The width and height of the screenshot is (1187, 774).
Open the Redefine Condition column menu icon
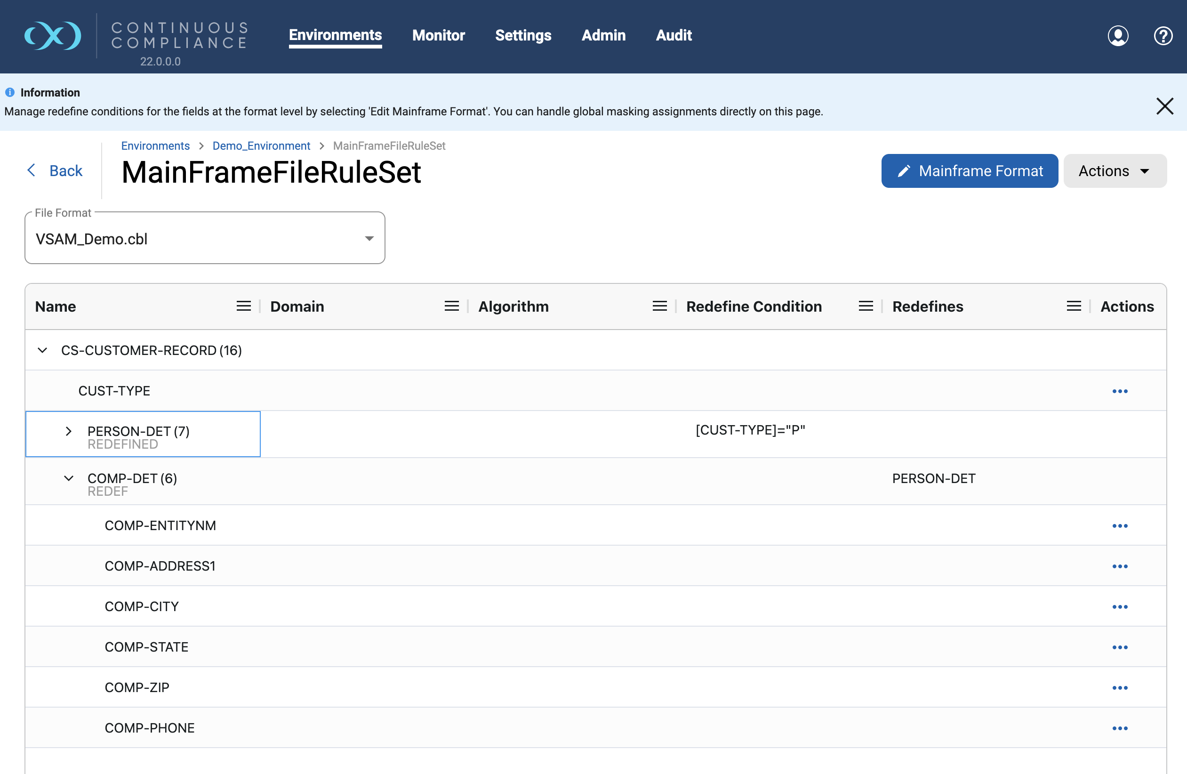[866, 306]
